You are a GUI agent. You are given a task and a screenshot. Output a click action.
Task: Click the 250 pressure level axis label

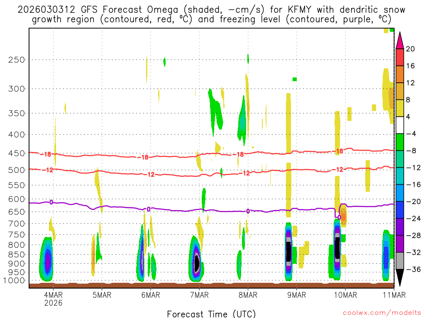point(15,60)
